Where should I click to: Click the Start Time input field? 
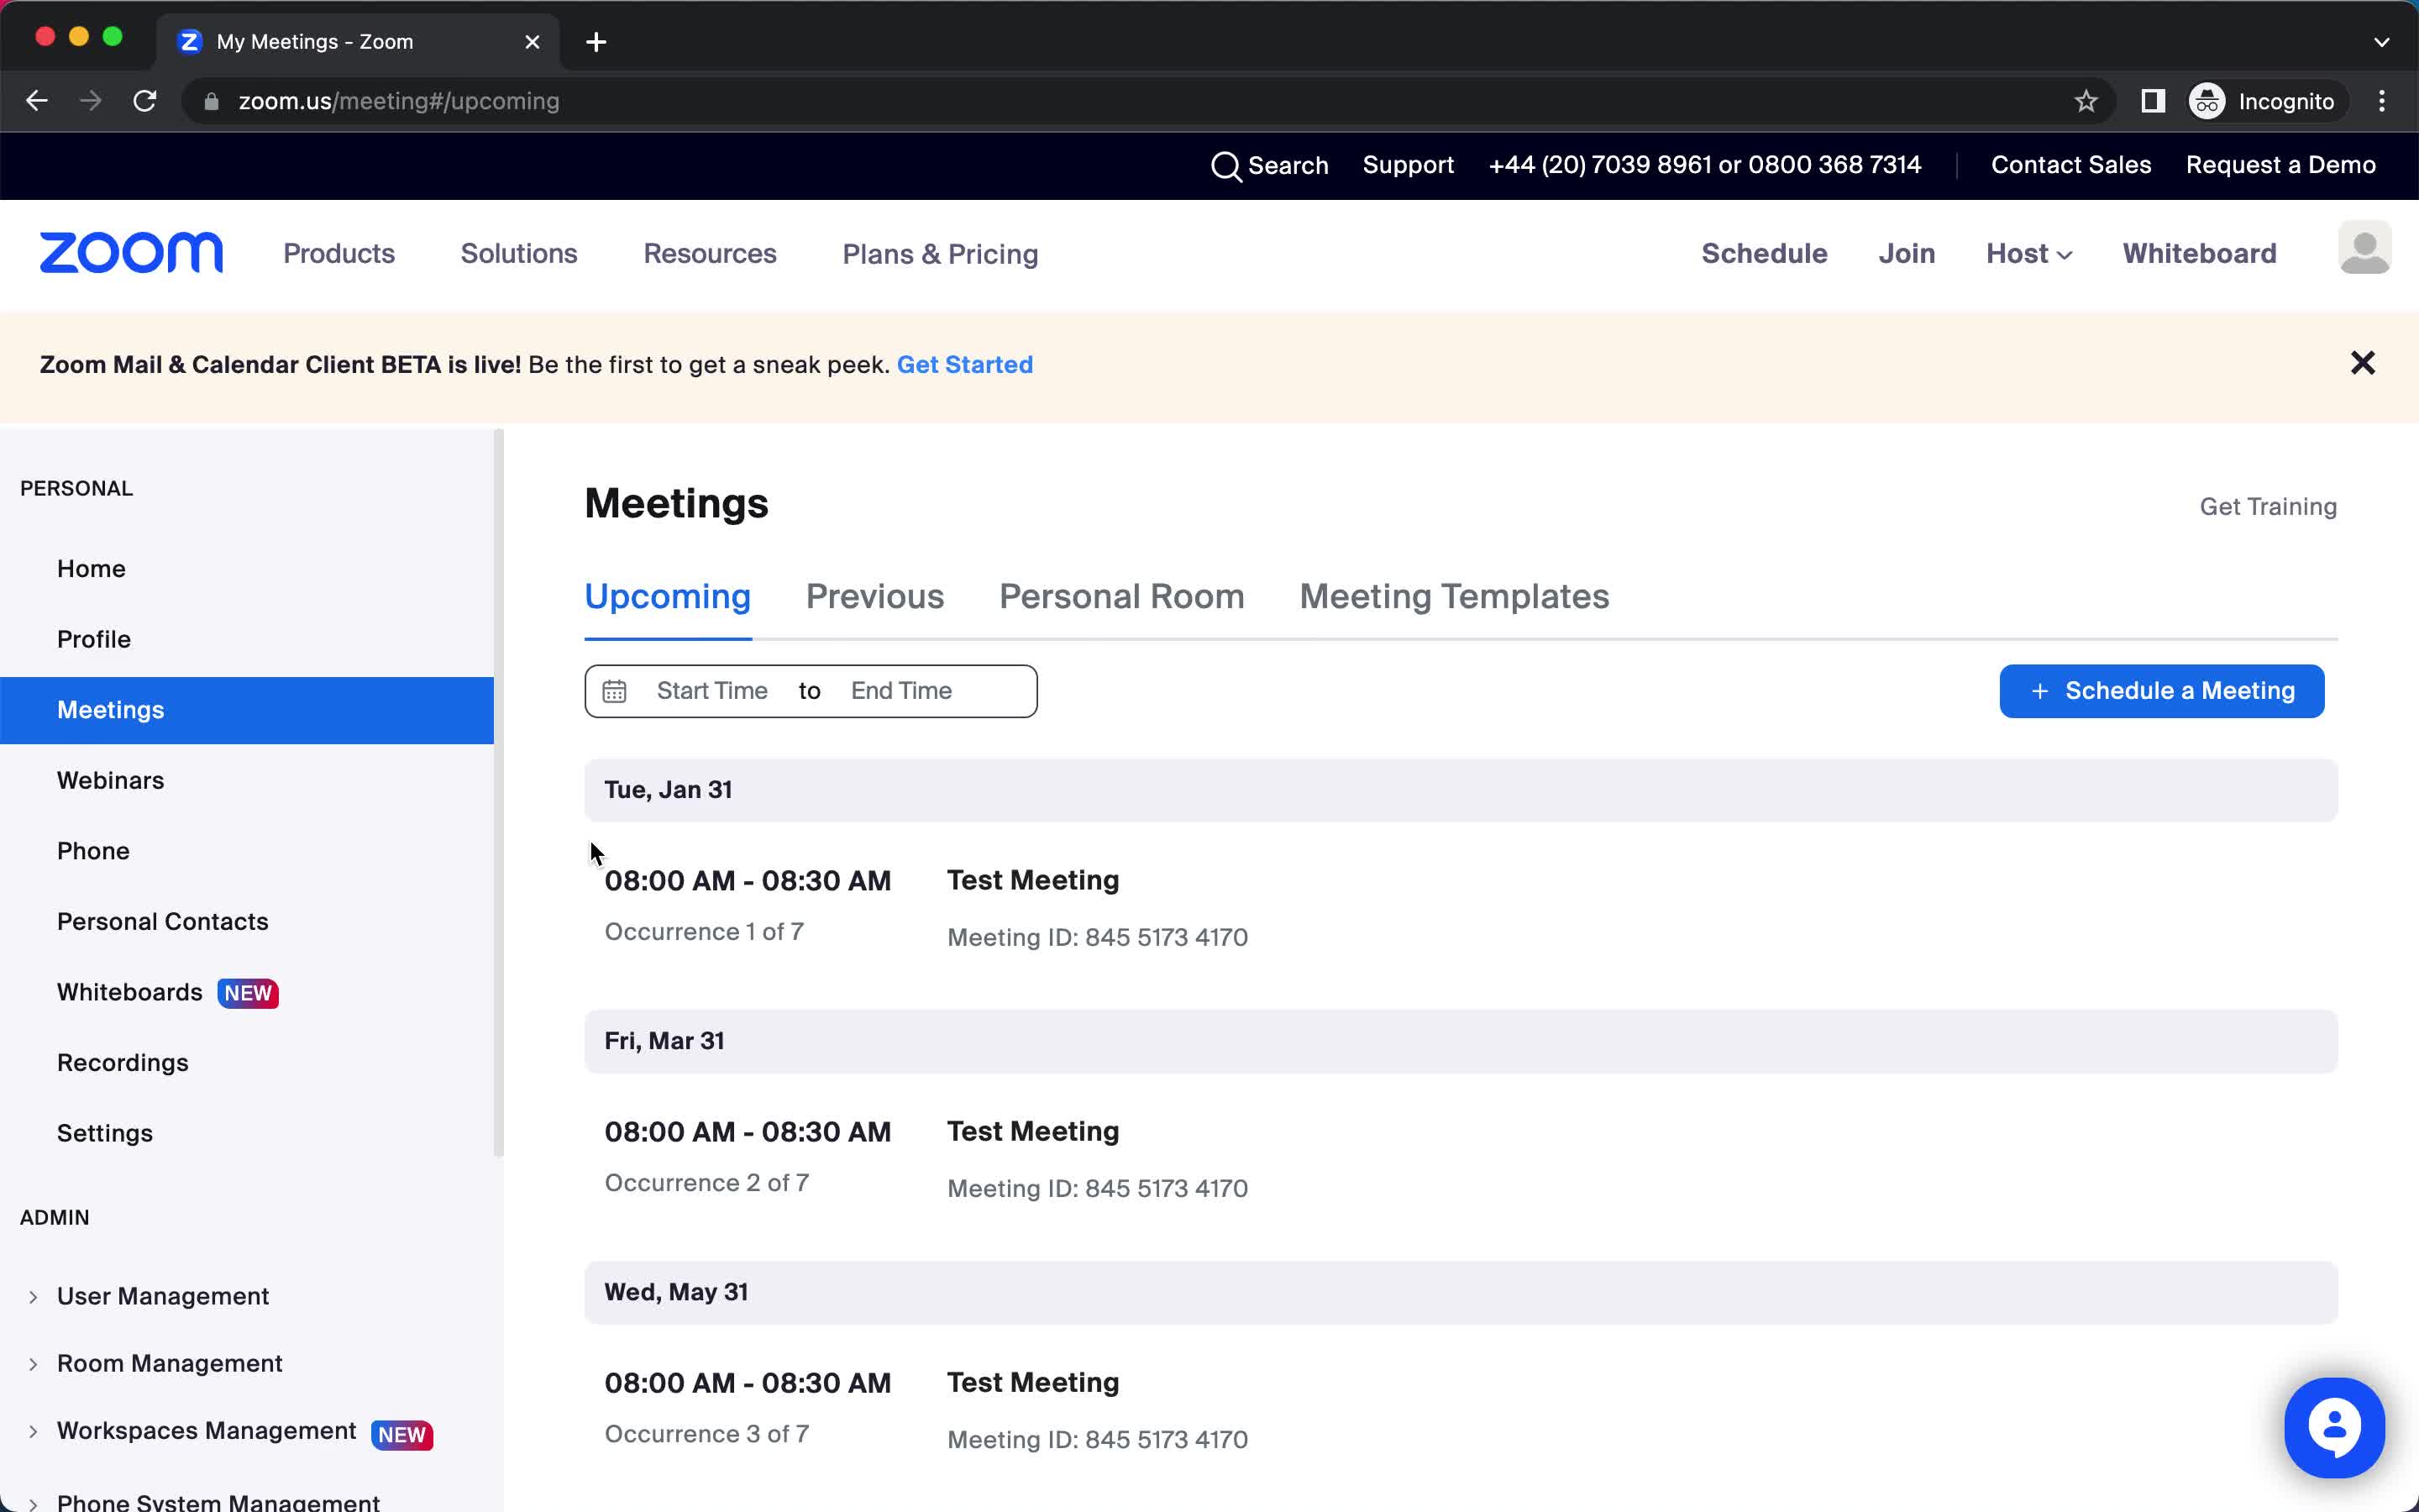click(711, 690)
